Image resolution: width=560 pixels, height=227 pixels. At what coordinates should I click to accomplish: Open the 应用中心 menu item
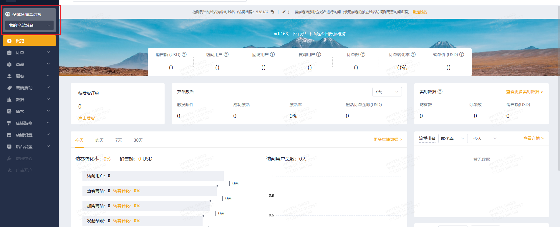pos(29,158)
